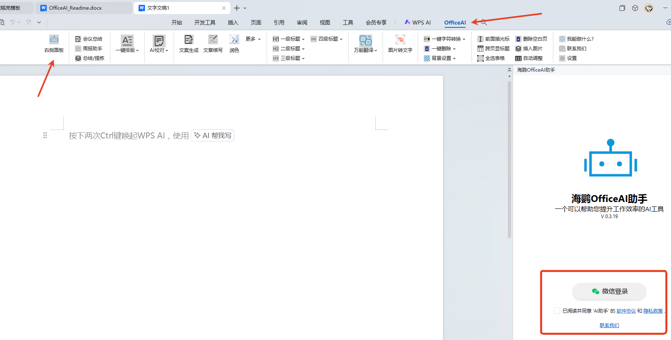Select the OfficeAI ribbon tab
671x340 pixels.
[455, 23]
